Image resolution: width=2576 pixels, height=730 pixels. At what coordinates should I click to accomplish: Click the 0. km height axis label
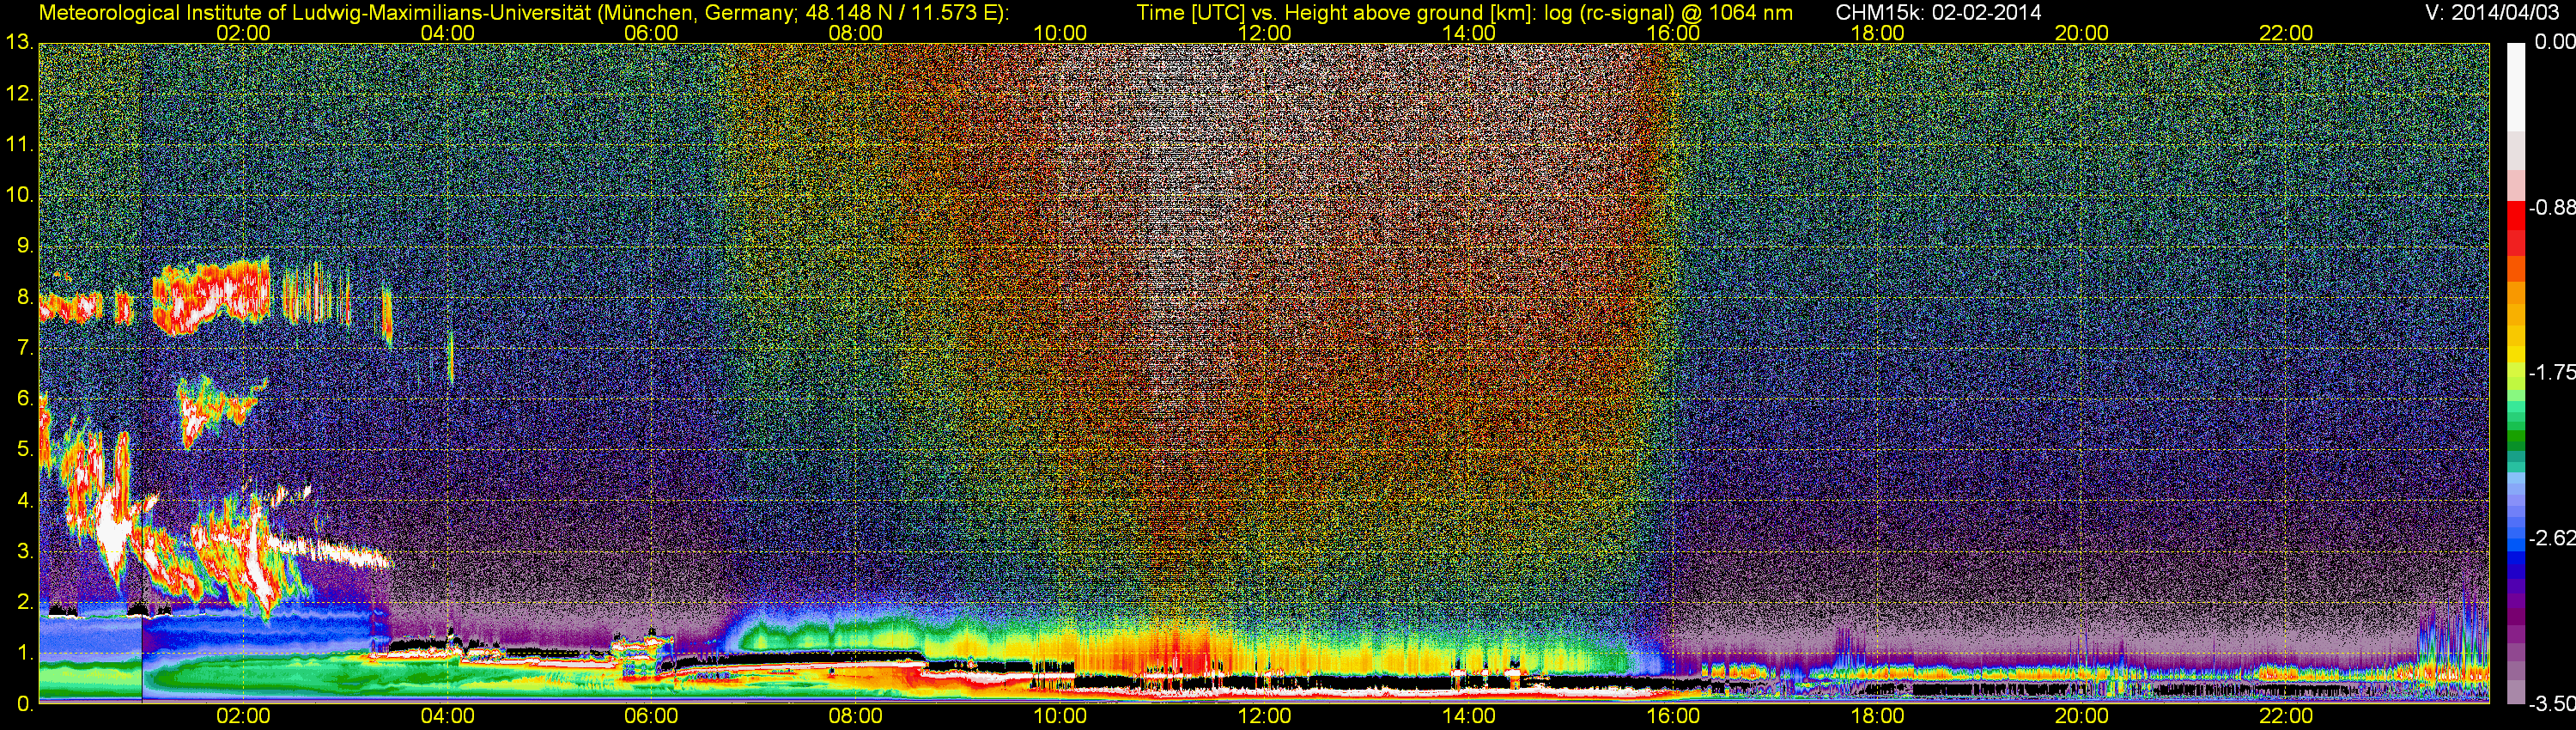(25, 704)
